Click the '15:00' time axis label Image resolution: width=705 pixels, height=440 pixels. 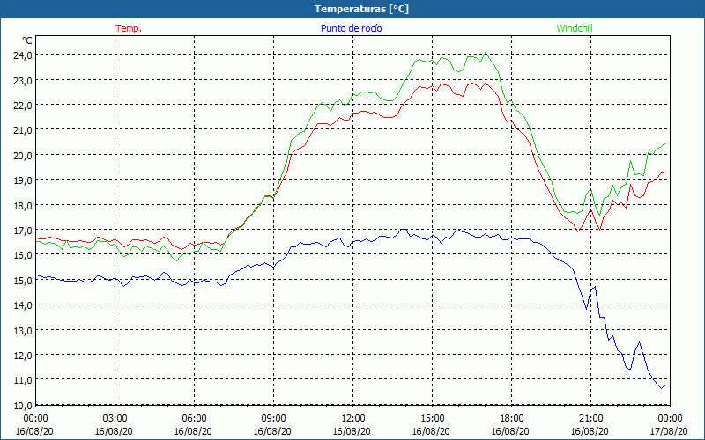433,419
